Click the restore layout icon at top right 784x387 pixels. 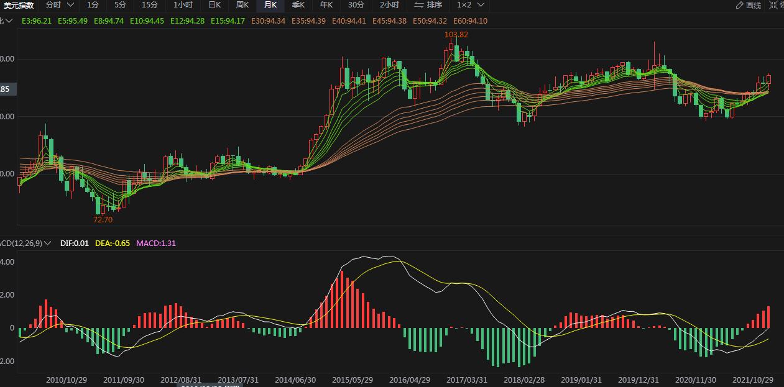point(775,5)
